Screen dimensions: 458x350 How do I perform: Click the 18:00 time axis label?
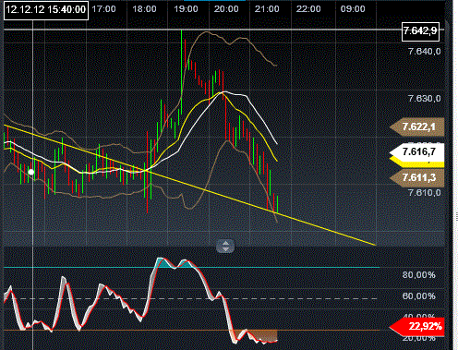(x=144, y=9)
